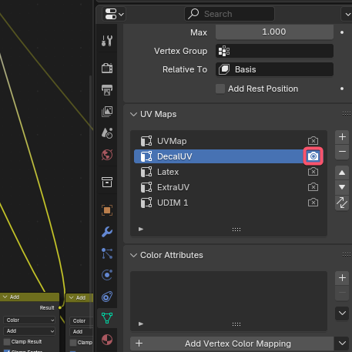
Task: Grab the UV Maps panel drag handle
Action: [x=347, y=114]
